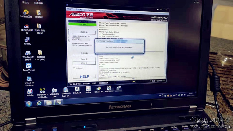Click log line '--> Read Protection is active'

point(109,36)
